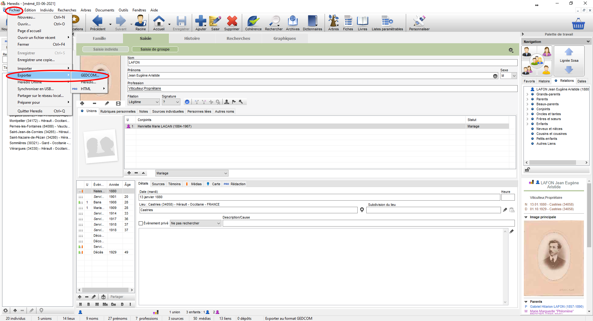
Task: Open the Filiation Légitime dropdown
Action: (x=157, y=102)
